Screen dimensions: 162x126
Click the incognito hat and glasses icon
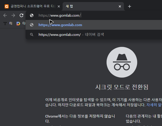(122, 62)
